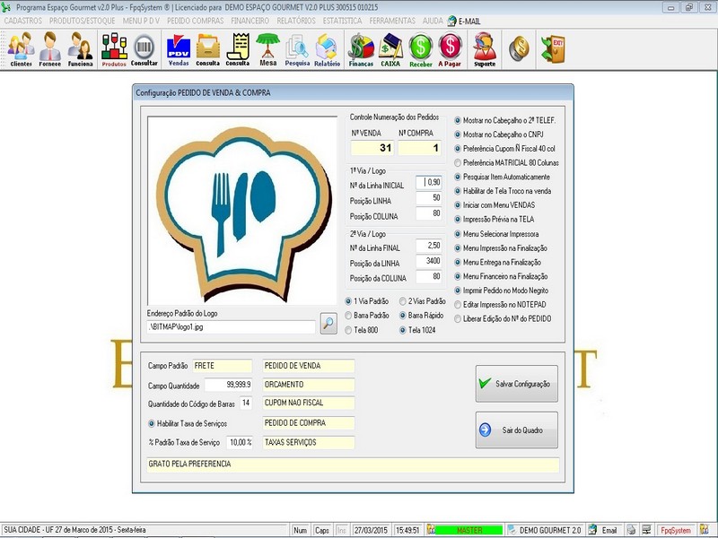Click the EXIT door toolbar icon
The image size is (718, 538).
[x=553, y=48]
